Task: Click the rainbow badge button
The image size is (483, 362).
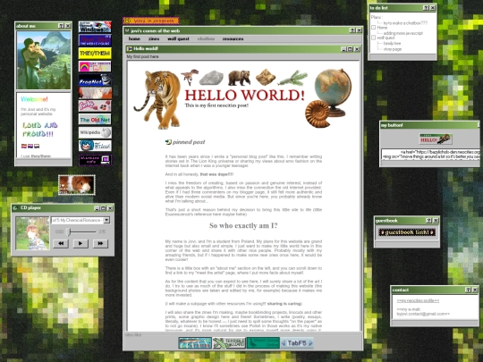Action: point(95,66)
